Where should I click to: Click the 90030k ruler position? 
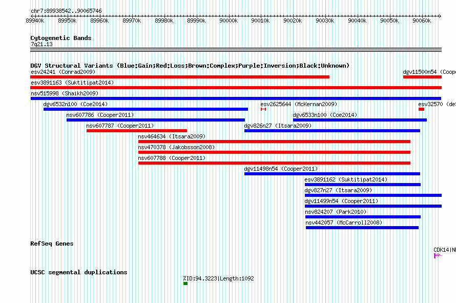point(325,21)
